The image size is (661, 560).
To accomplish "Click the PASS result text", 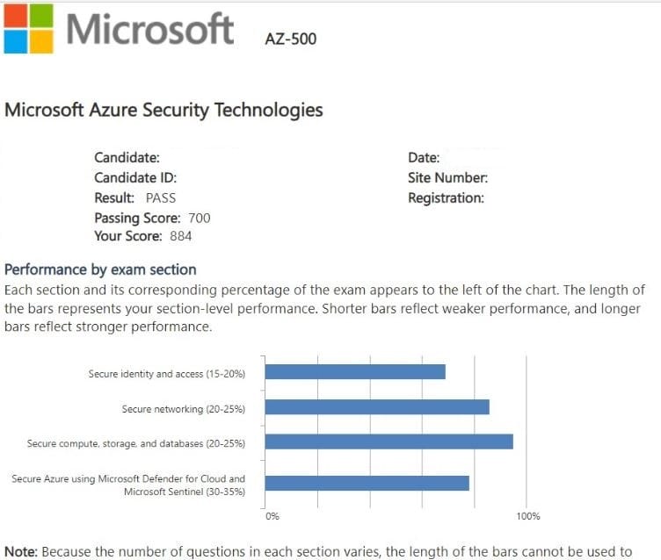I will click(x=161, y=198).
